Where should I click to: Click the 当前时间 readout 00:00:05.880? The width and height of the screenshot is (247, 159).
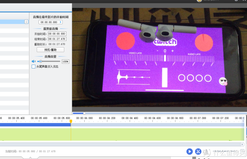27,151
